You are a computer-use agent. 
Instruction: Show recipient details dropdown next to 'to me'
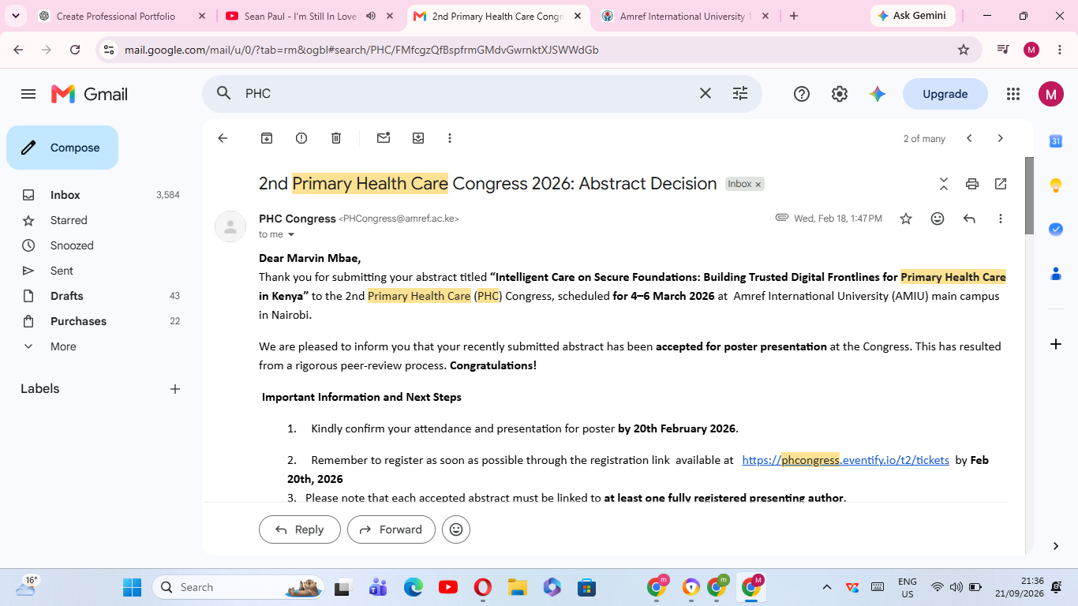[x=291, y=234]
